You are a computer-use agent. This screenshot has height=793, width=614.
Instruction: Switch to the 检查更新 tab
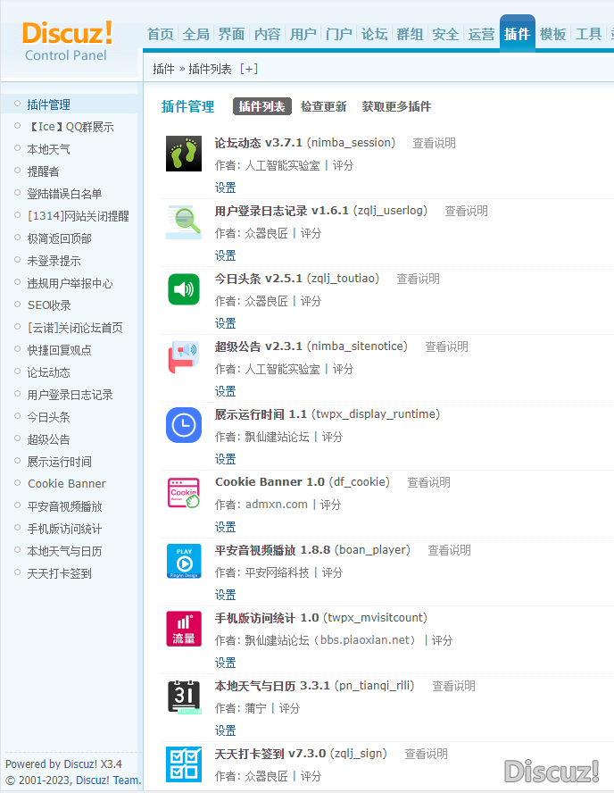click(x=323, y=106)
